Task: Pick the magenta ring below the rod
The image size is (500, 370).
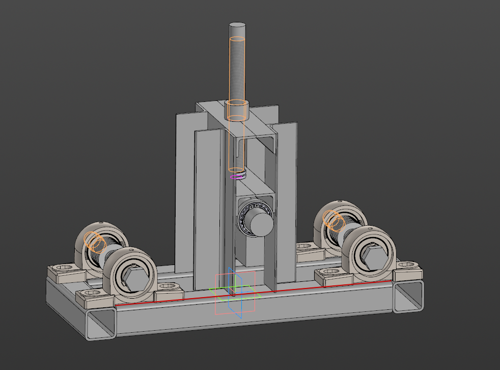Action: pyautogui.click(x=236, y=177)
